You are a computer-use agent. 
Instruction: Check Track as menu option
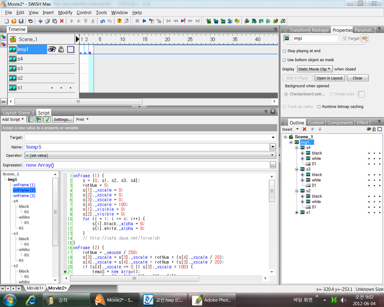click(284, 107)
